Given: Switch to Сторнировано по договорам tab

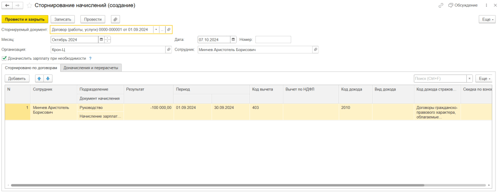Looking at the screenshot, I should point(31,68).
